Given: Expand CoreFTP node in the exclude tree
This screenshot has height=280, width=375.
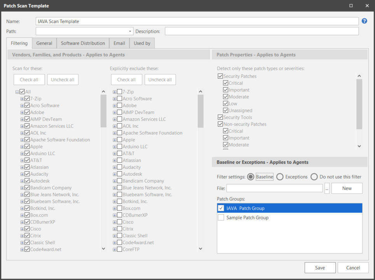Looking at the screenshot, I should [114, 250].
